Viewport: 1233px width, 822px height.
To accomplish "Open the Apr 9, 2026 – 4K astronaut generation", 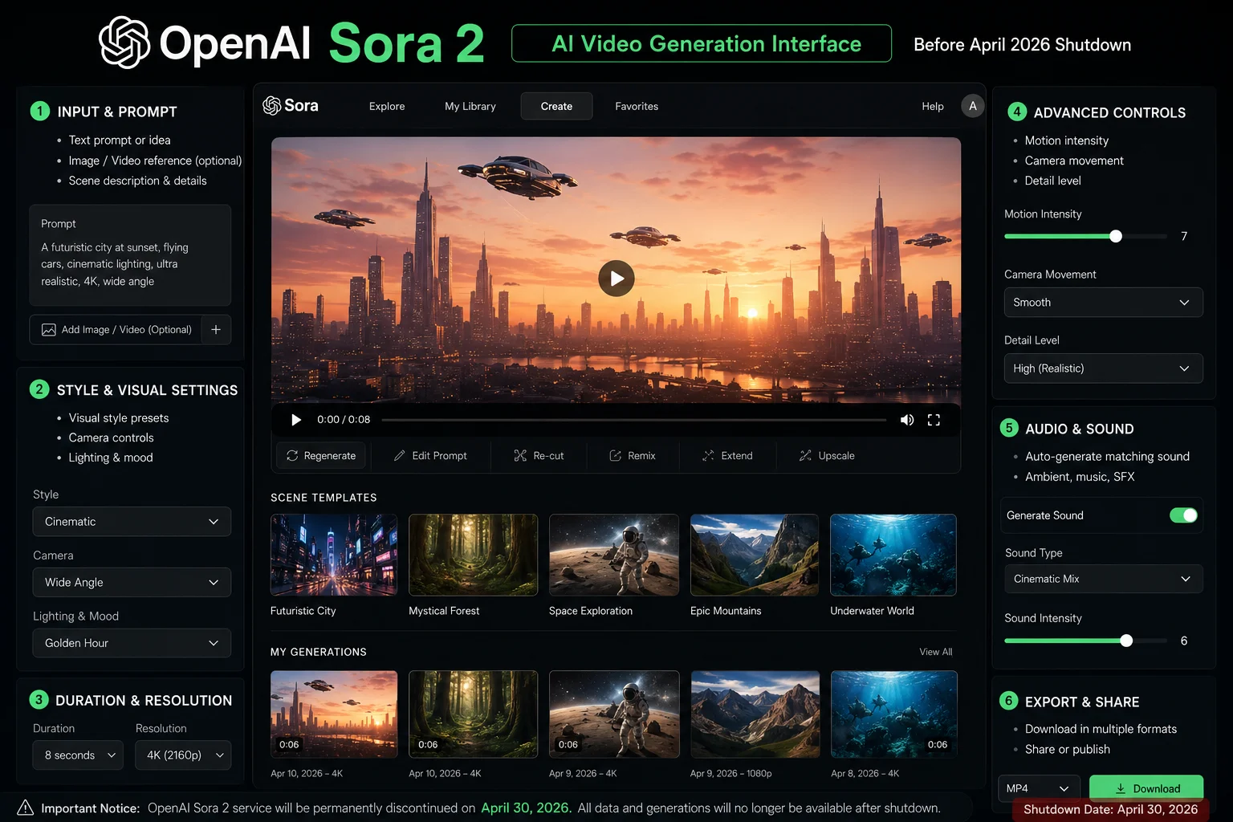I will pos(614,714).
